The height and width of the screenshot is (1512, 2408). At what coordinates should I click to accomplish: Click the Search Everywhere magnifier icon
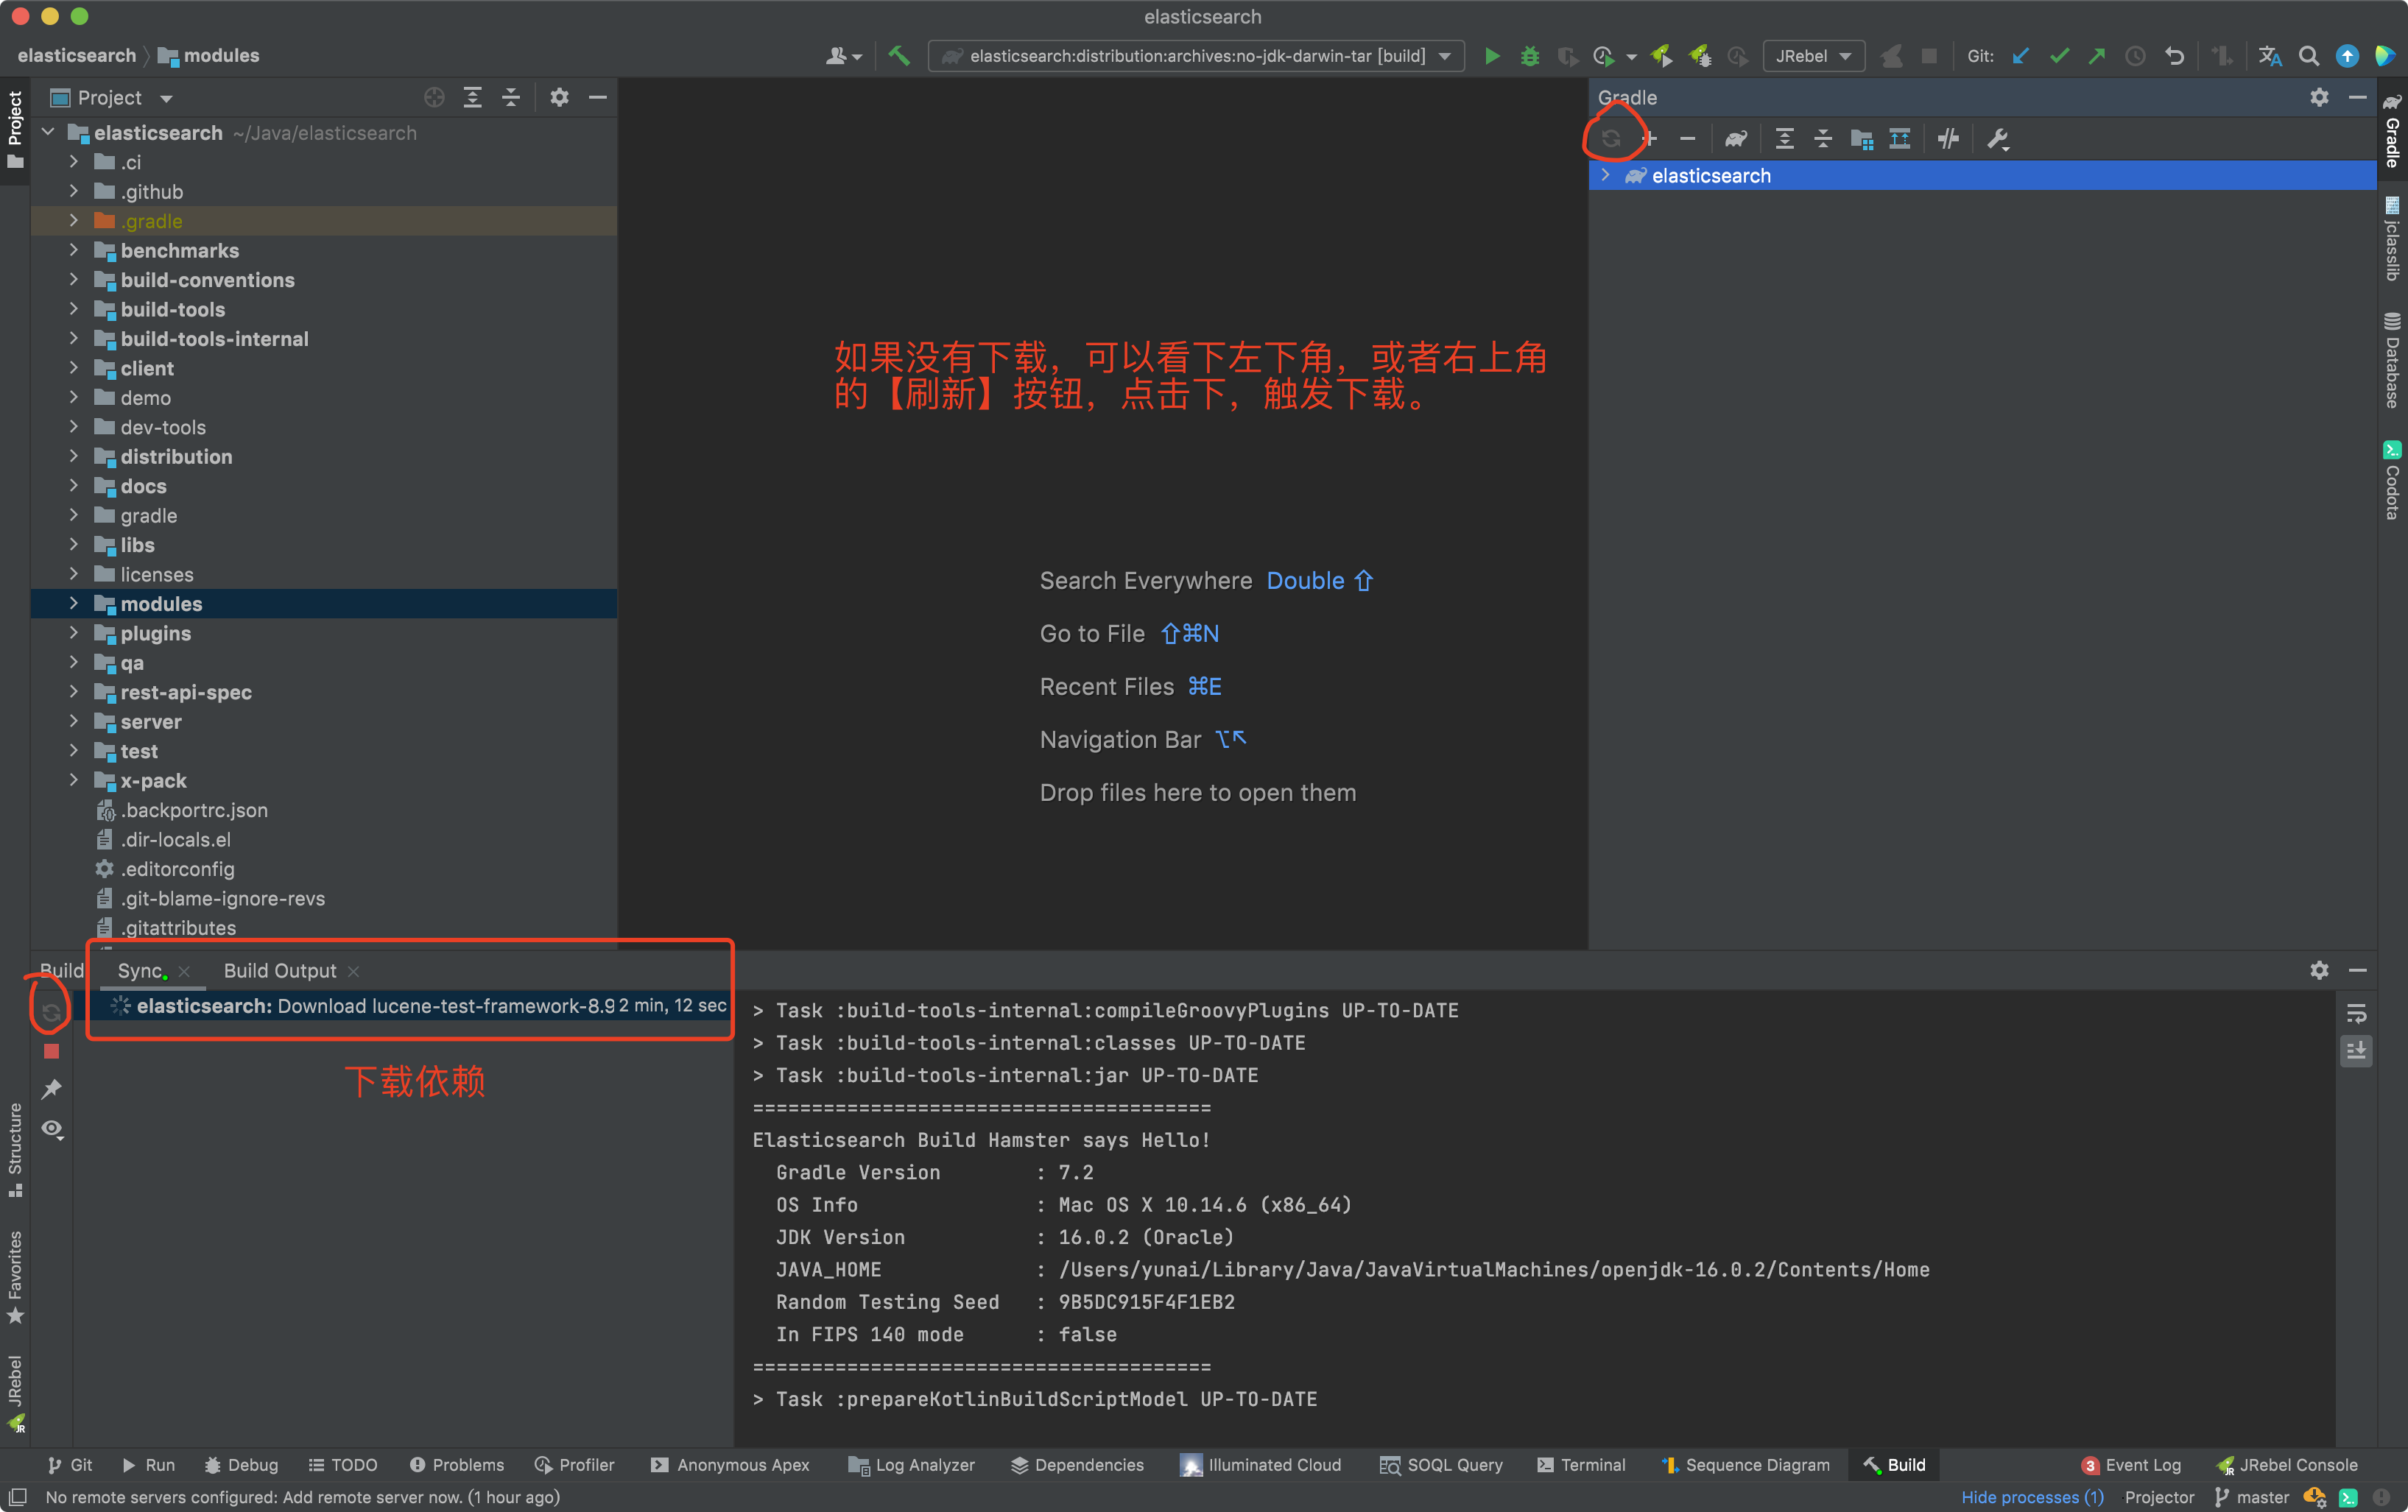pyautogui.click(x=2308, y=56)
